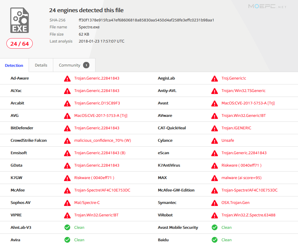
Task: Click the Clean result for Baidu
Action: pos(227,240)
